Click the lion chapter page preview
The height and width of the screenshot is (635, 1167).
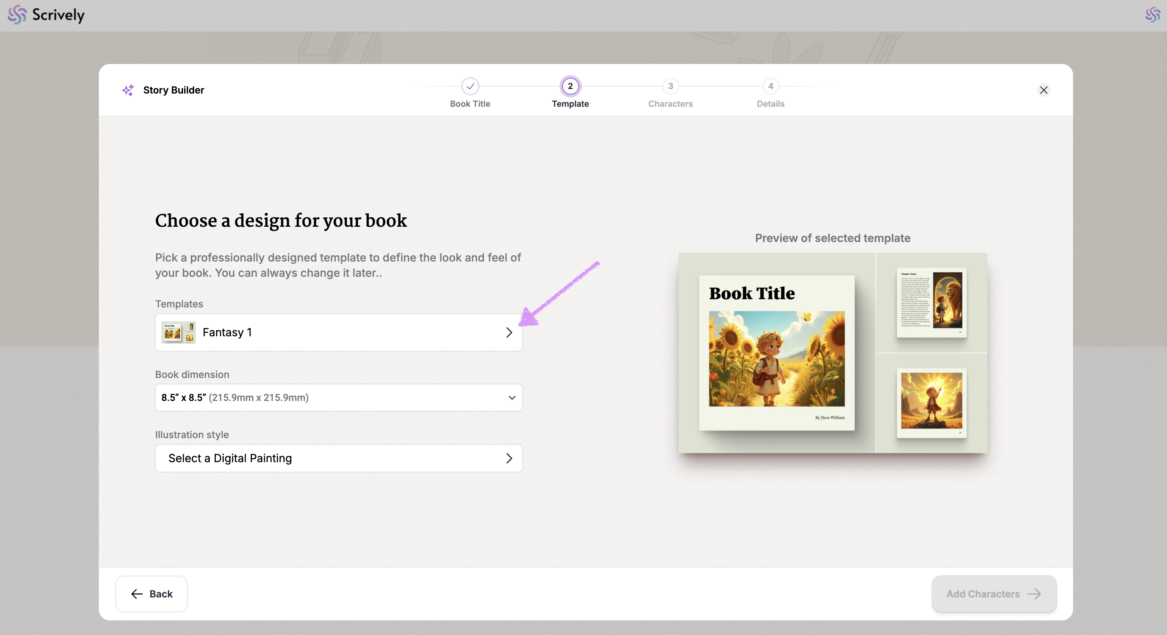931,302
